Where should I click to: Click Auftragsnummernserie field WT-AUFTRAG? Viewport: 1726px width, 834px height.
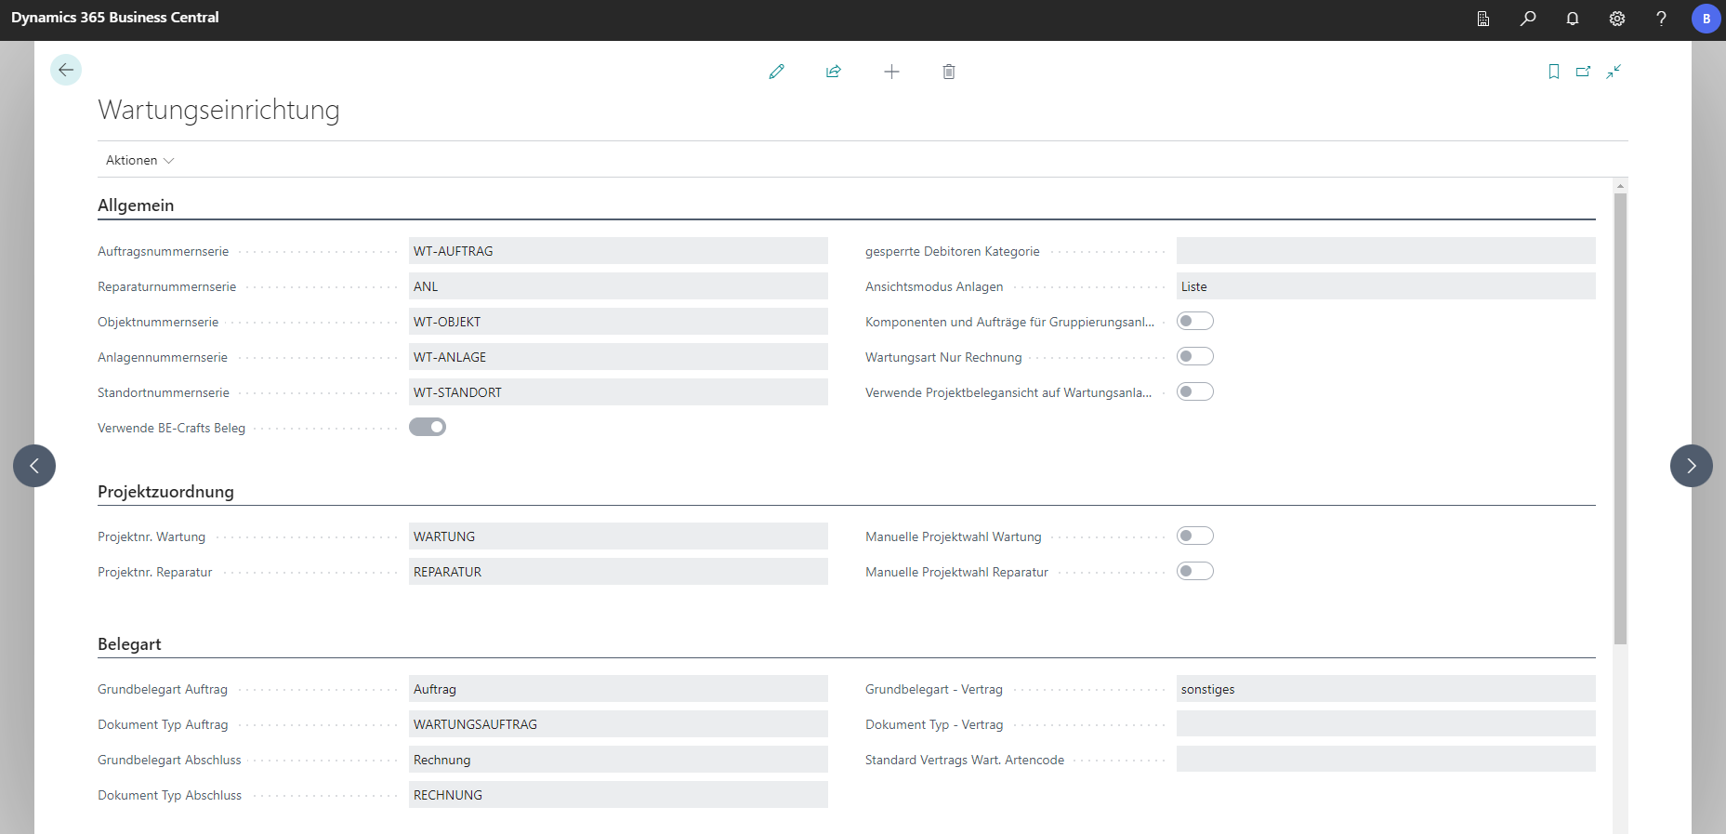click(618, 251)
